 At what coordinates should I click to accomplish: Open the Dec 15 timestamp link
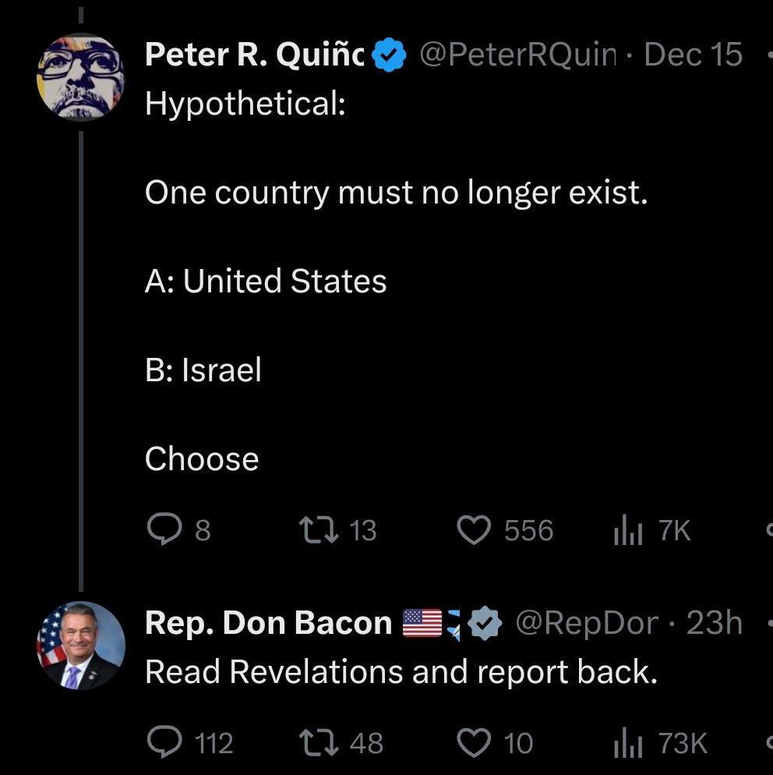pos(693,55)
